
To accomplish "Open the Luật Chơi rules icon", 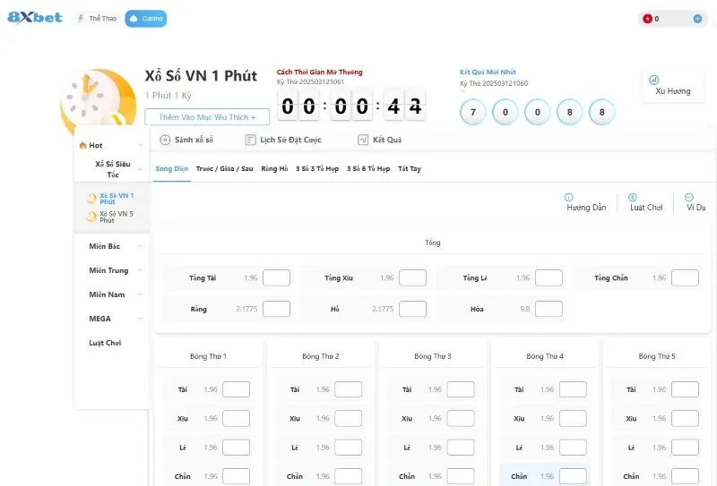I will point(633,197).
